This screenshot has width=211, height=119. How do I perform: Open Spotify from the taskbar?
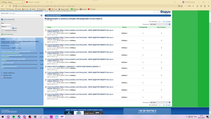point(14,117)
